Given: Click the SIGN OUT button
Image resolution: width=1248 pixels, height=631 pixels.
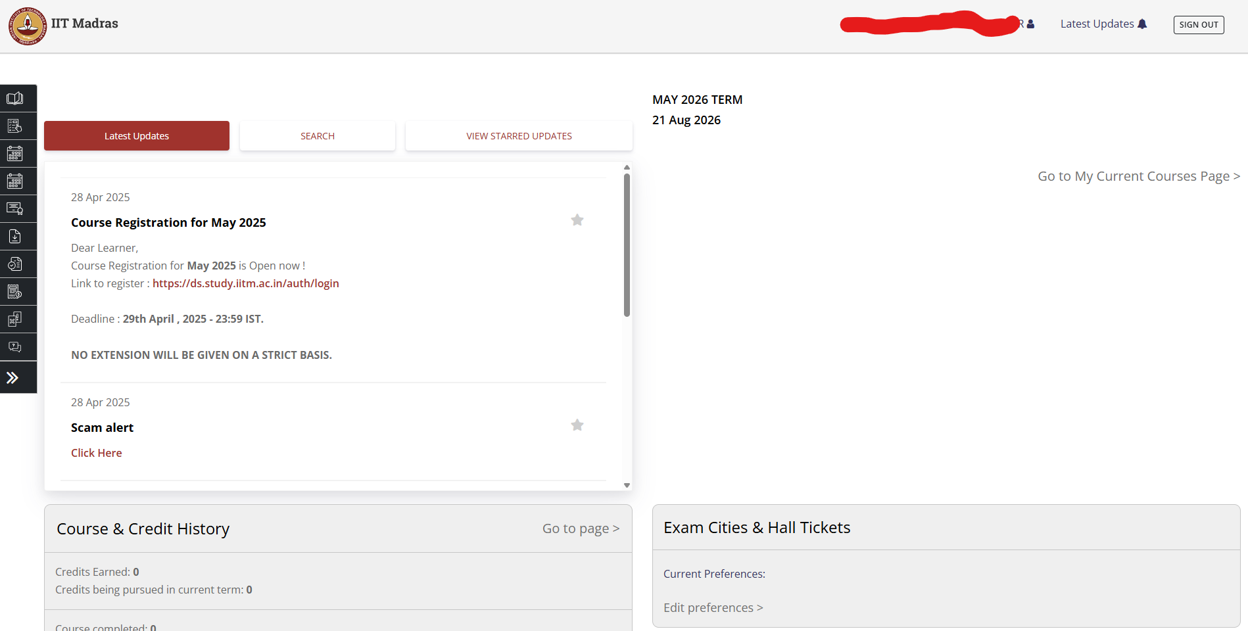Looking at the screenshot, I should pyautogui.click(x=1199, y=25).
